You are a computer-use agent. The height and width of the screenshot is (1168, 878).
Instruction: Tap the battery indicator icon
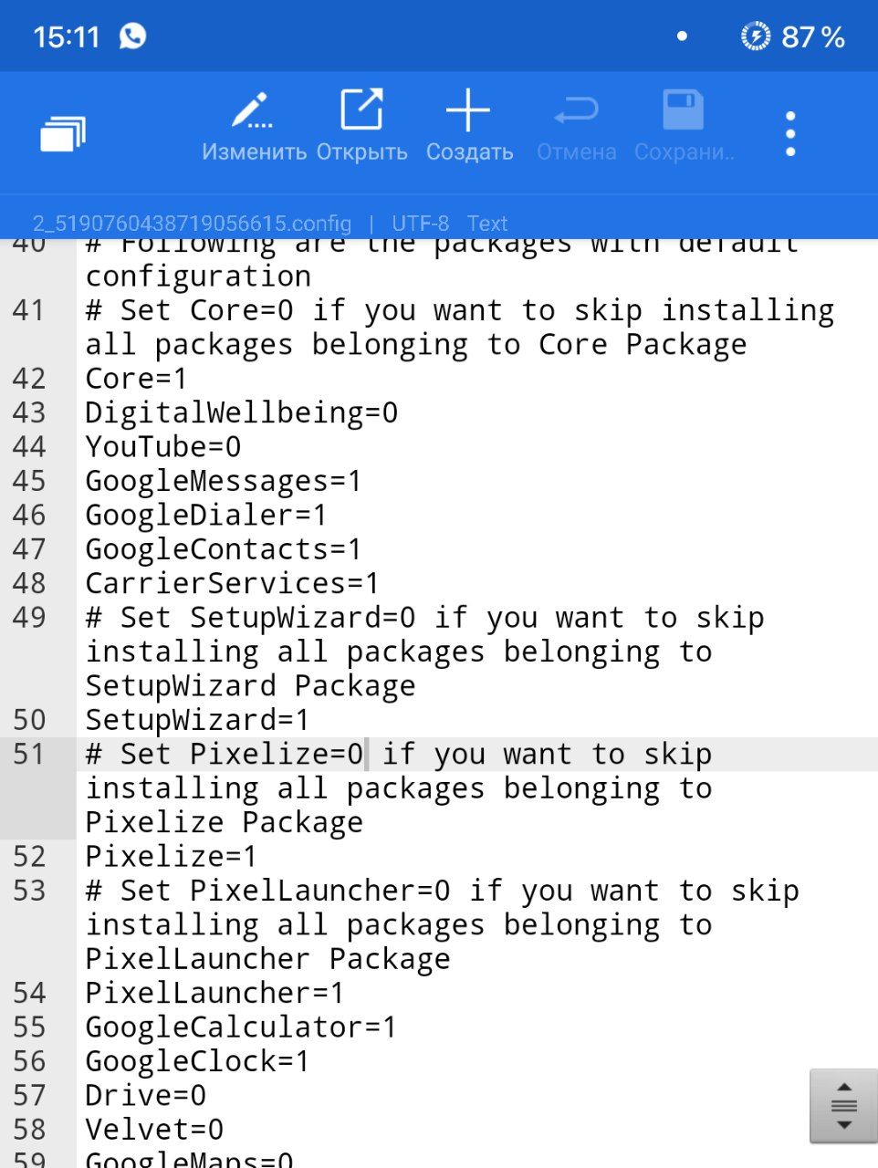coord(755,36)
